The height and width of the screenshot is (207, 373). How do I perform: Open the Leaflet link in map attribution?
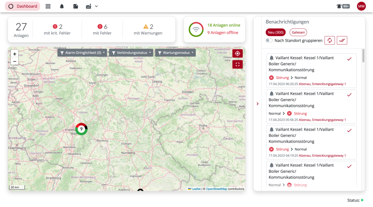196,189
